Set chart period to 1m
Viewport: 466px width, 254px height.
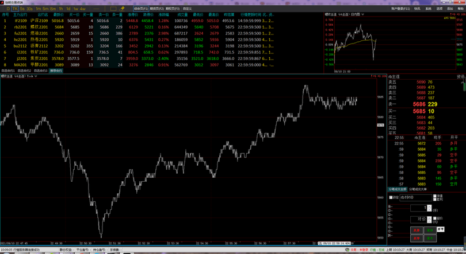(39, 9)
